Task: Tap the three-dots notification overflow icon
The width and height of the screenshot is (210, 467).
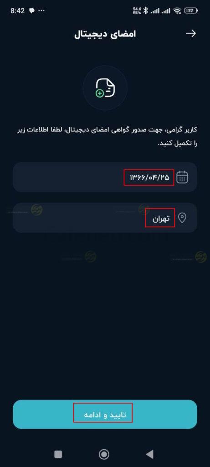Action: pyautogui.click(x=42, y=11)
